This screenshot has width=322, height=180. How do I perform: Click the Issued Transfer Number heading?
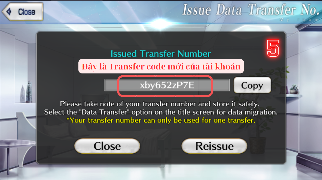click(x=161, y=53)
